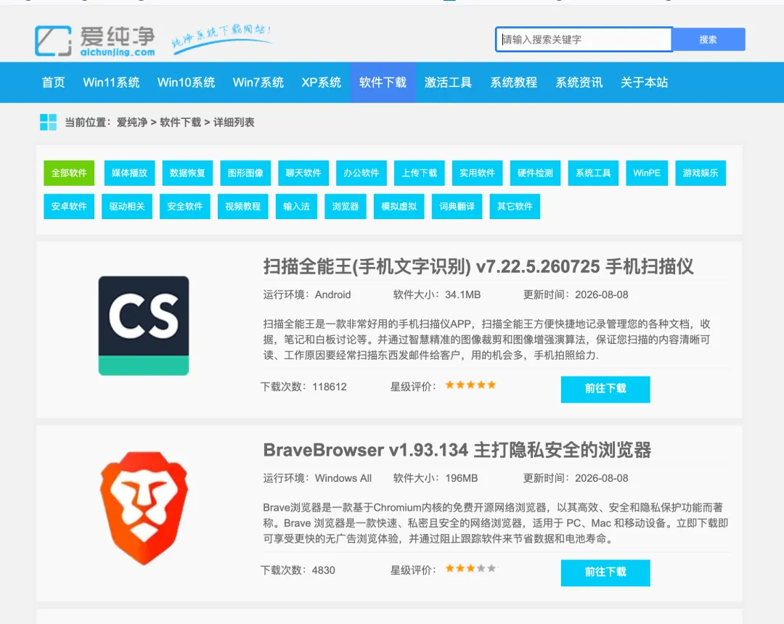Select the 词典翻译 category filter
The height and width of the screenshot is (624, 784).
click(x=457, y=206)
